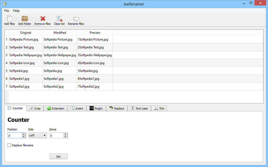Switch to the Replace tab
The width and height of the screenshot is (268, 167).
[x=117, y=108]
